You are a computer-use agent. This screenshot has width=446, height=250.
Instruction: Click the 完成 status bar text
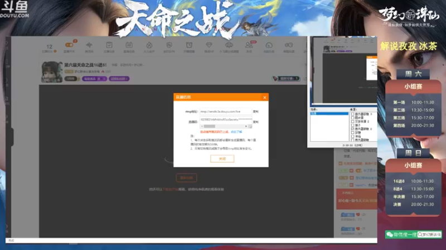pyautogui.click(x=11, y=241)
